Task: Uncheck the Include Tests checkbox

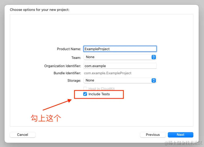Action: (x=85, y=94)
